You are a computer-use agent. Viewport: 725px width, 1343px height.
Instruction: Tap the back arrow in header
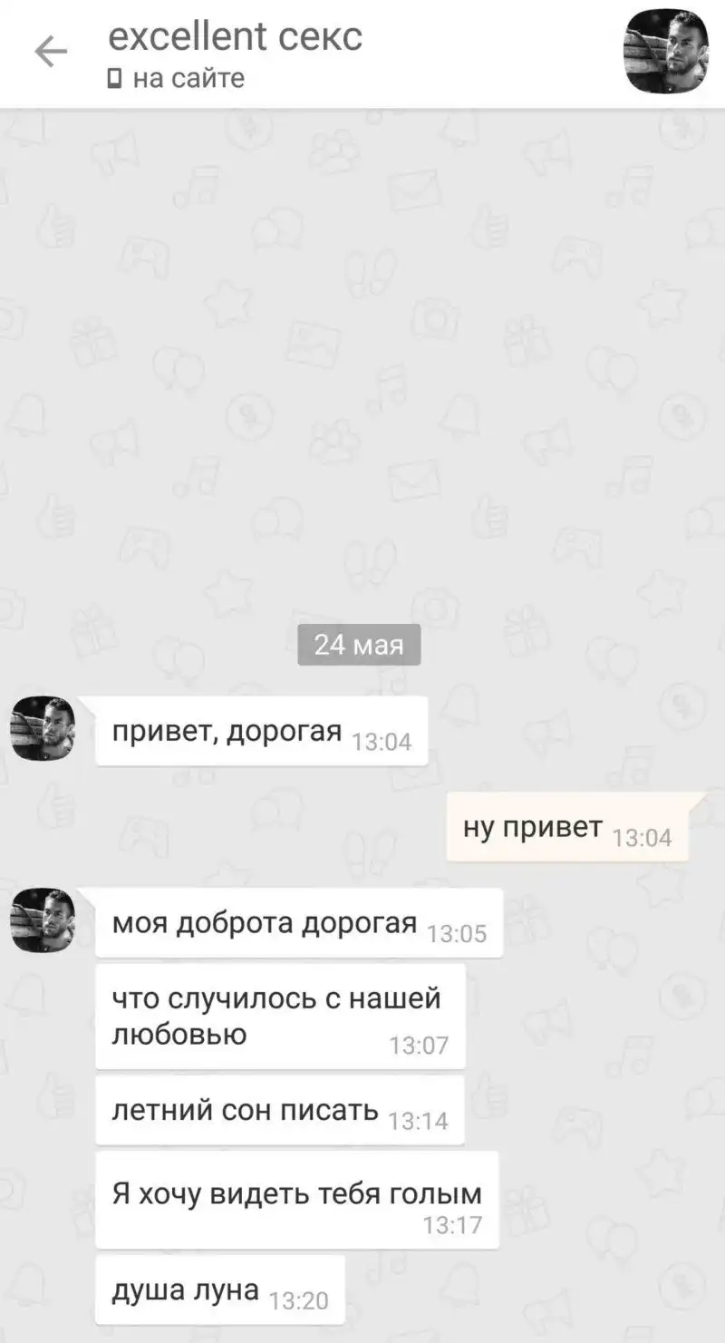51,53
